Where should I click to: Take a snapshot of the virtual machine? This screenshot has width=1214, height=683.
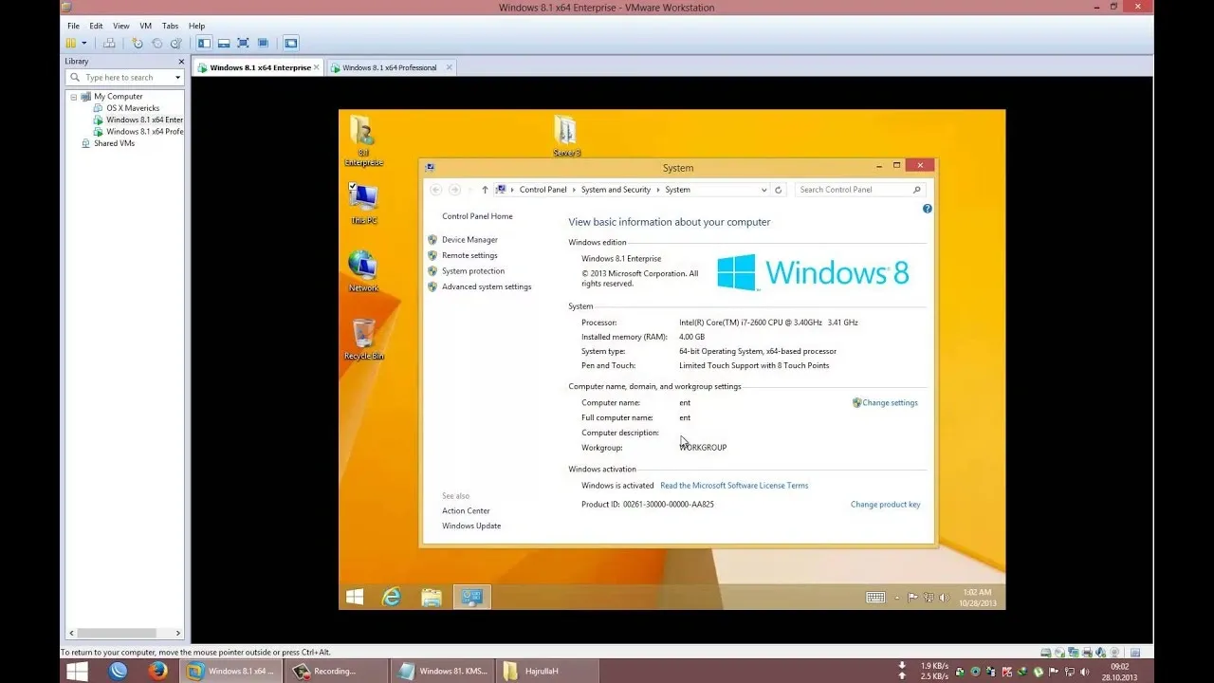coord(138,42)
